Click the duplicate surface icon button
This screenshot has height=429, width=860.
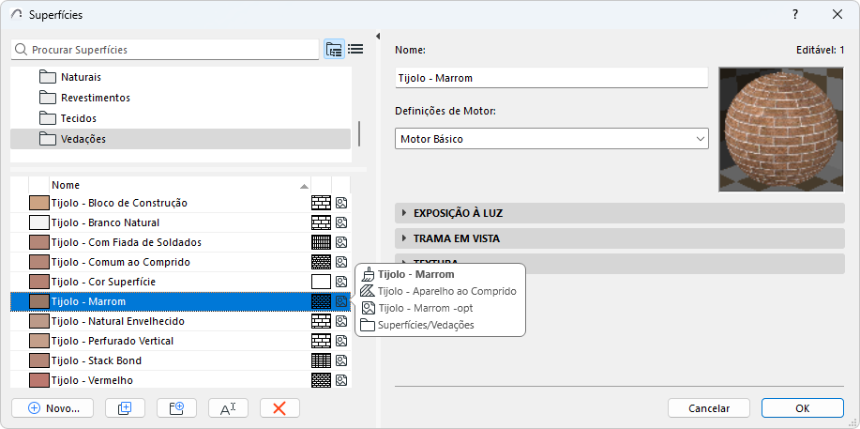point(125,408)
